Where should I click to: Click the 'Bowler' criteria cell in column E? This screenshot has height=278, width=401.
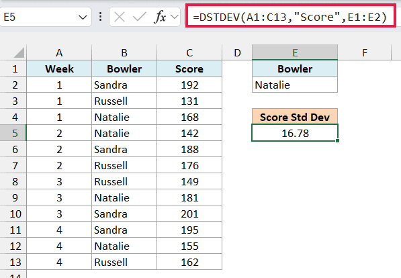(295, 68)
